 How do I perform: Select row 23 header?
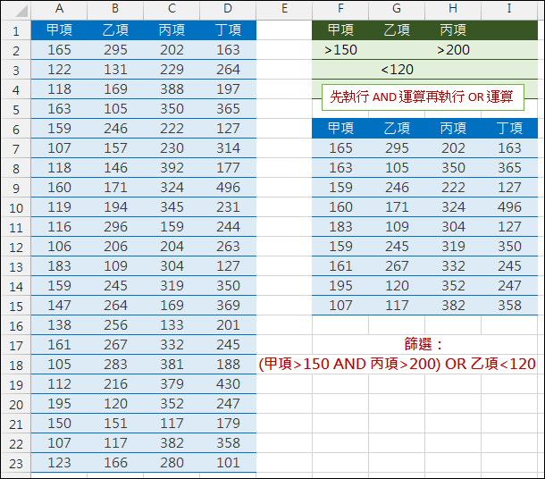(x=16, y=464)
